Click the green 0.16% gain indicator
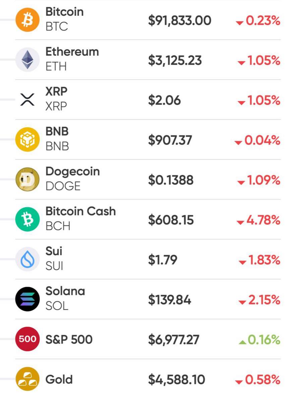The height and width of the screenshot is (396, 296). (260, 340)
